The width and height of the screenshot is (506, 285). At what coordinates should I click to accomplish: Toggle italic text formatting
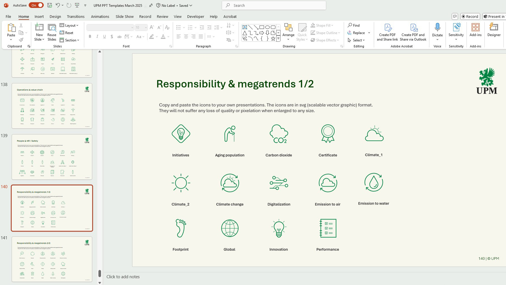(97, 37)
